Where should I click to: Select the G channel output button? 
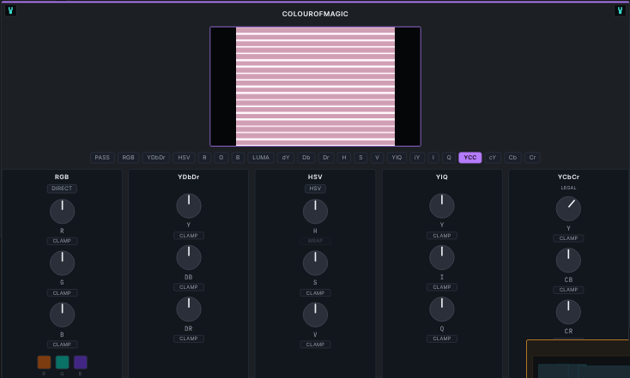tap(221, 158)
